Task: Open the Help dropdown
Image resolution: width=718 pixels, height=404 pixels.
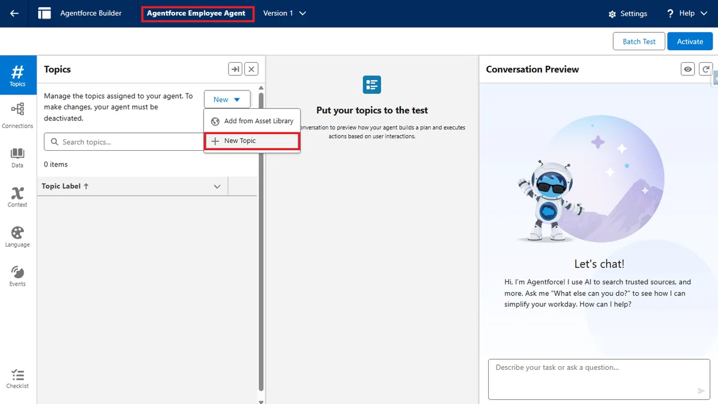Action: click(686, 13)
